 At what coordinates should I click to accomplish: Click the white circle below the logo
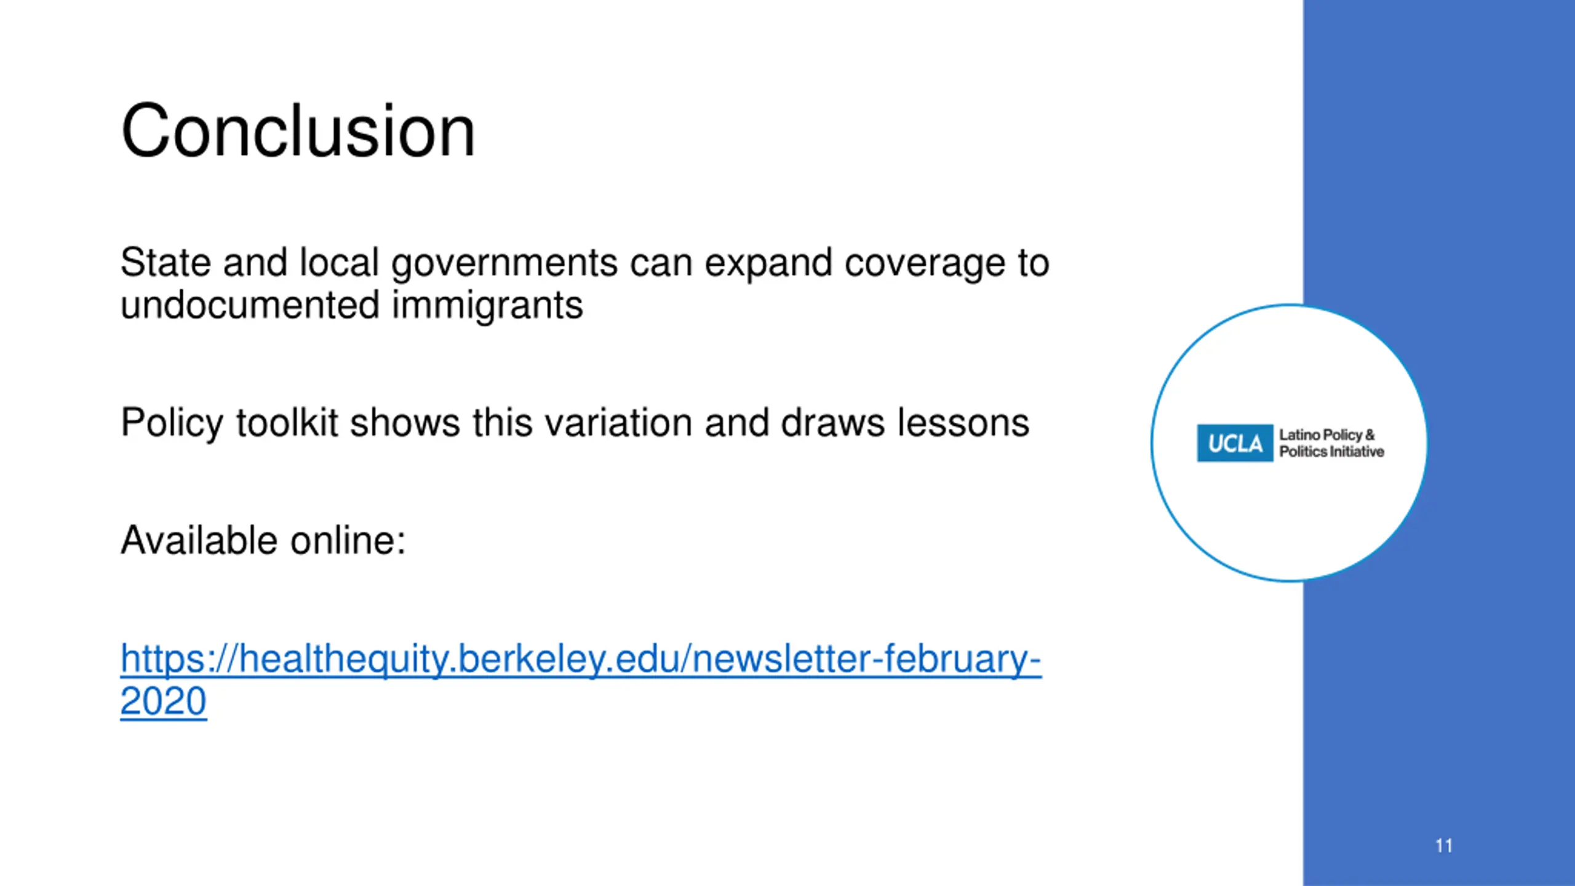tap(1289, 523)
